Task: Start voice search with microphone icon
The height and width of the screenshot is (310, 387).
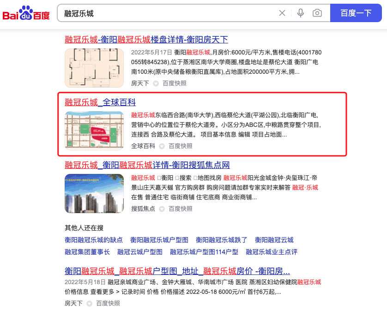Action: (300, 13)
